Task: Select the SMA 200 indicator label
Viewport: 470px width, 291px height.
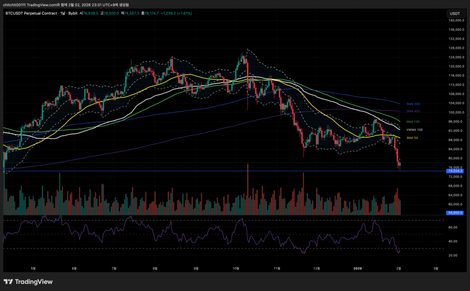Action: pos(413,104)
